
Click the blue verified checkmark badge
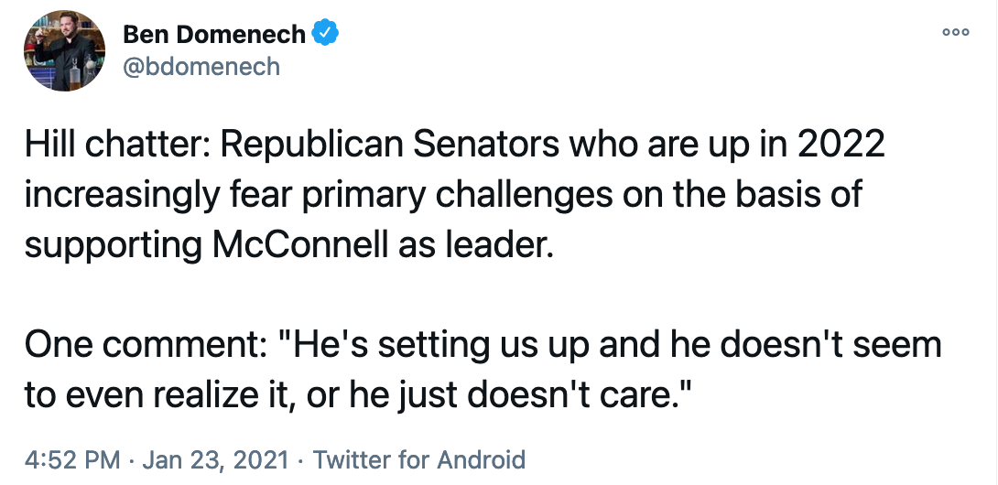(x=325, y=33)
